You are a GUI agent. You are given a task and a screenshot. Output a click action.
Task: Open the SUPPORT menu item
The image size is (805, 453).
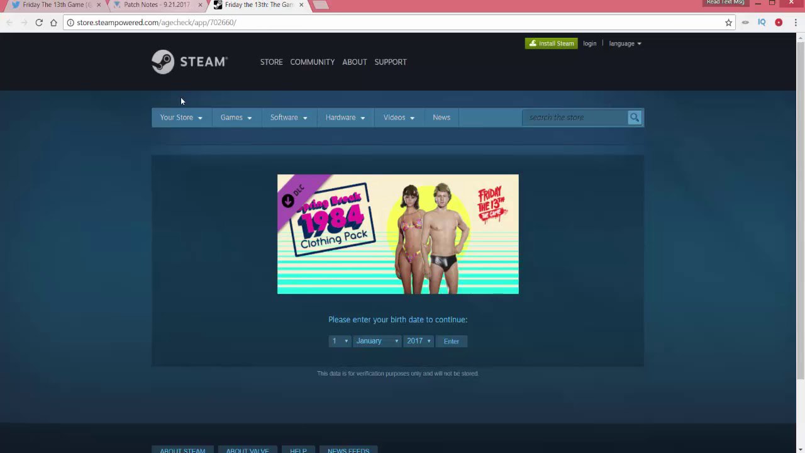point(391,62)
